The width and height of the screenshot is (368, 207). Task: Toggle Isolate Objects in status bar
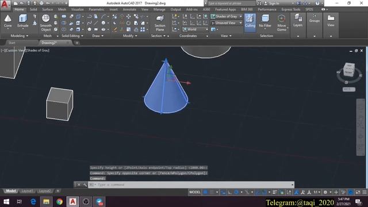point(343,192)
